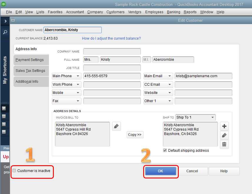252x194 pixels.
Task: Click the Edit Customer window system menu icon
Action: point(13,20)
